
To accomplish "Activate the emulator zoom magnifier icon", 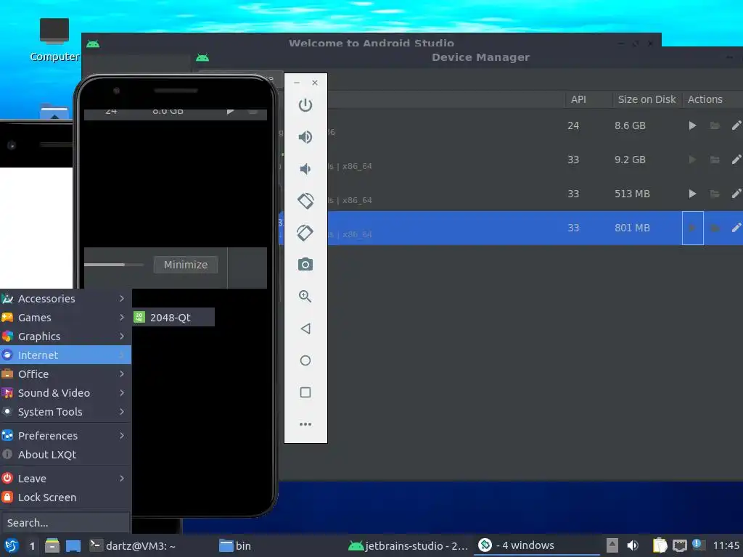I will point(305,297).
